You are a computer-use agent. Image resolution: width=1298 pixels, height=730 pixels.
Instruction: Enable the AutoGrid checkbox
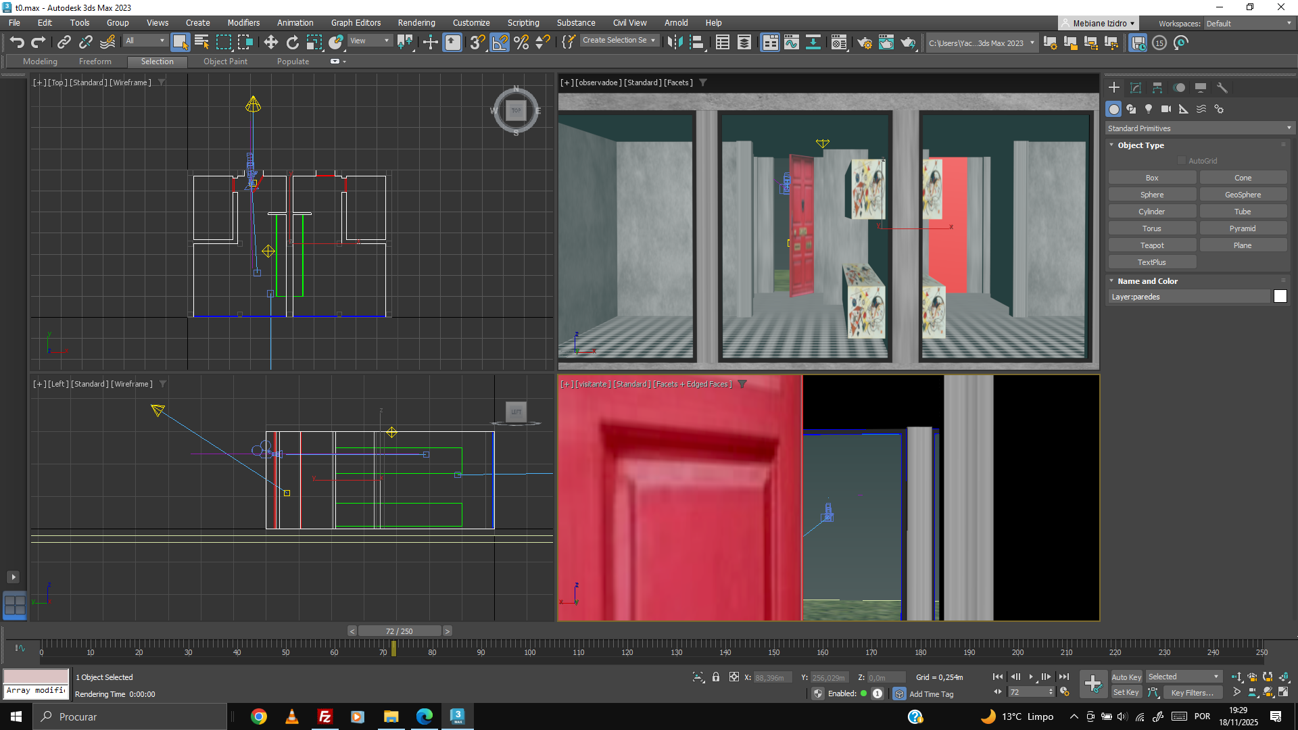pyautogui.click(x=1182, y=161)
